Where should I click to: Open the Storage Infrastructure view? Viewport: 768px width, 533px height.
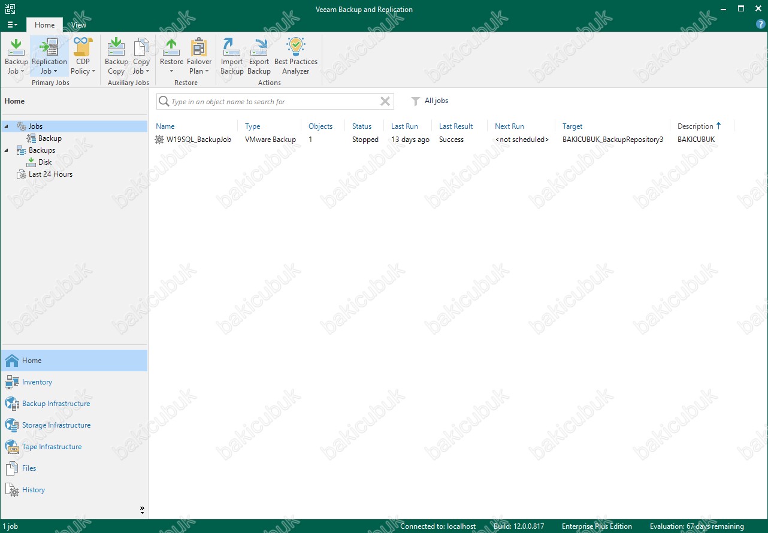coord(74,425)
